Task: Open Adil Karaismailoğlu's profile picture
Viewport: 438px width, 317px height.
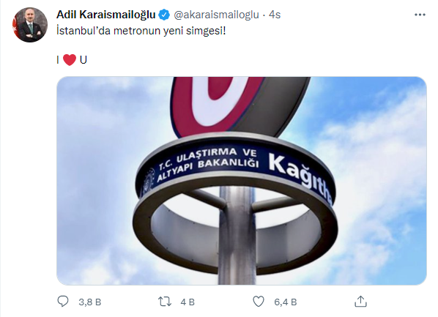Action: click(x=30, y=25)
